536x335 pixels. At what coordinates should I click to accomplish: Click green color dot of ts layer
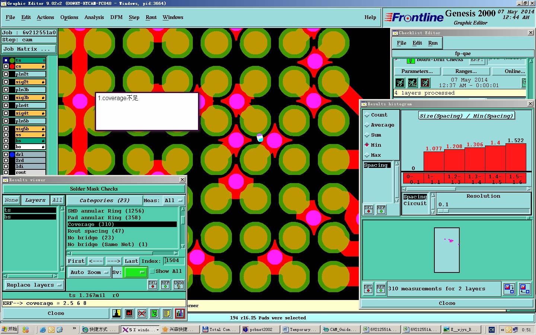tap(12, 60)
